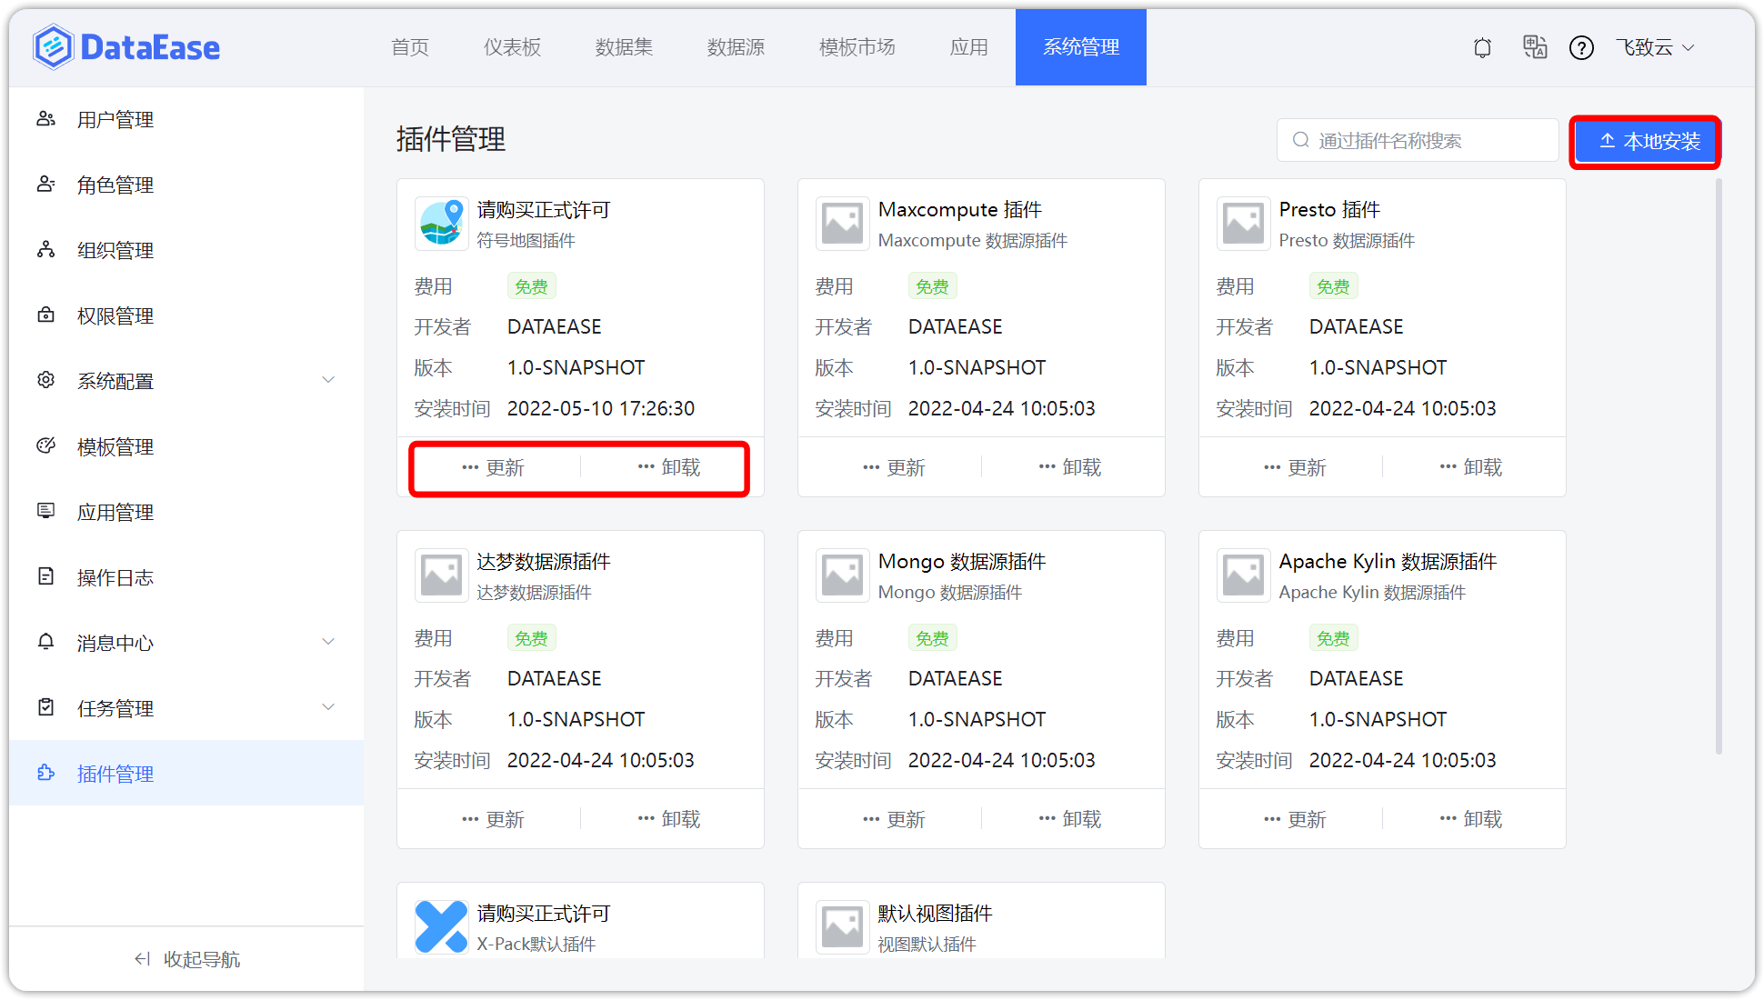Click the 操作日志 document icon

pyautogui.click(x=46, y=576)
